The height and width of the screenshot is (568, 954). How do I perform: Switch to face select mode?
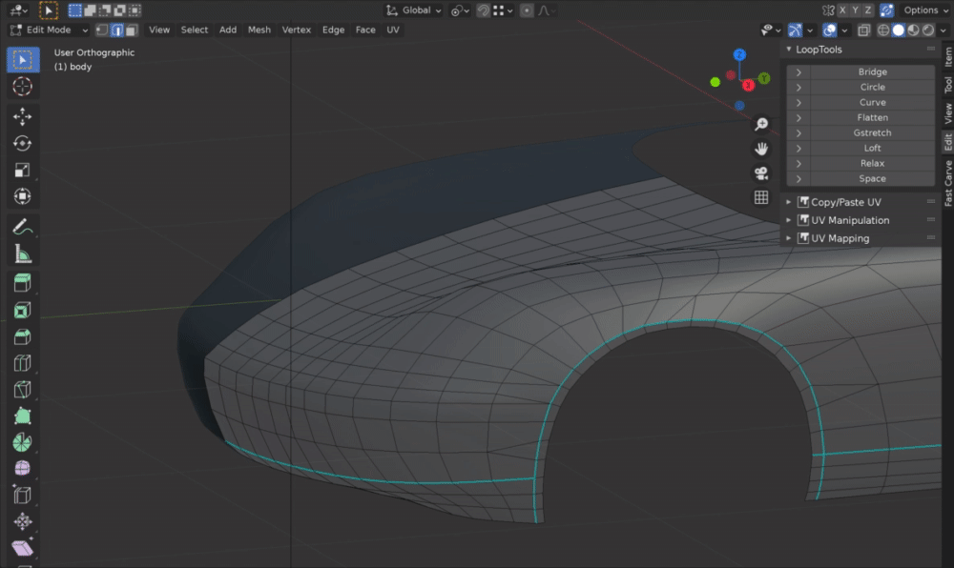click(131, 30)
